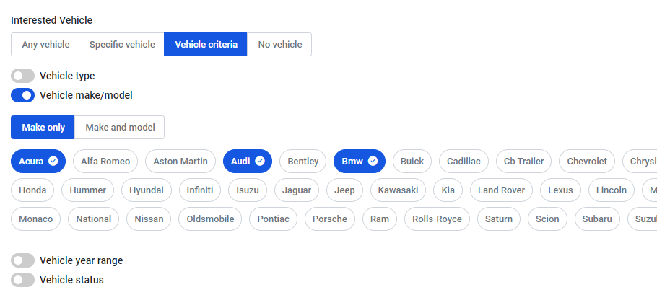The height and width of the screenshot is (300, 657).
Task: Select the Rolls-Royce make
Action: (437, 219)
